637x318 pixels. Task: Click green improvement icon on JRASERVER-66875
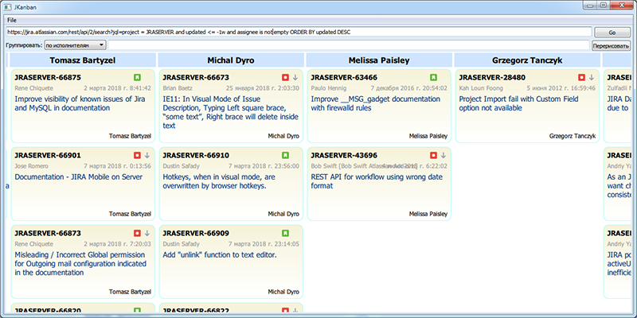click(x=137, y=77)
